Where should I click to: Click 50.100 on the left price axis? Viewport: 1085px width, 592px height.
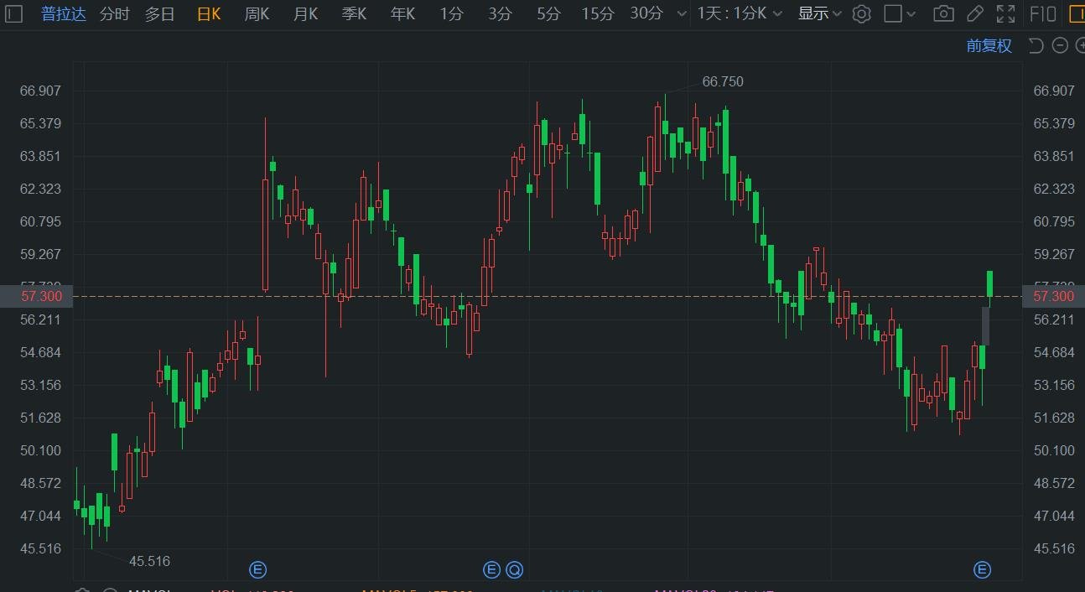pyautogui.click(x=41, y=450)
